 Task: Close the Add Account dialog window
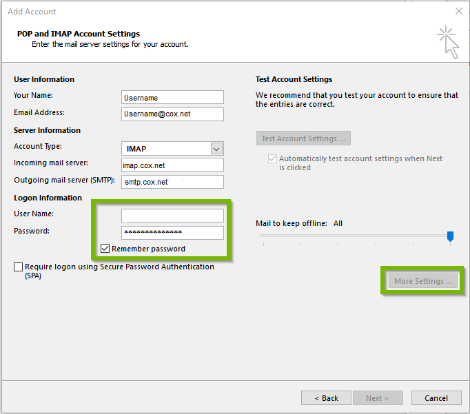click(459, 11)
